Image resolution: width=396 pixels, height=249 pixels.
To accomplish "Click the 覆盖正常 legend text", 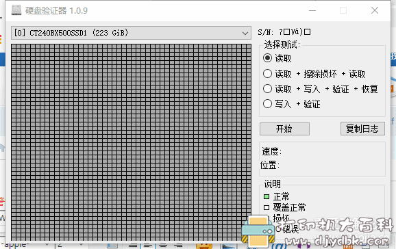I will 289,208.
